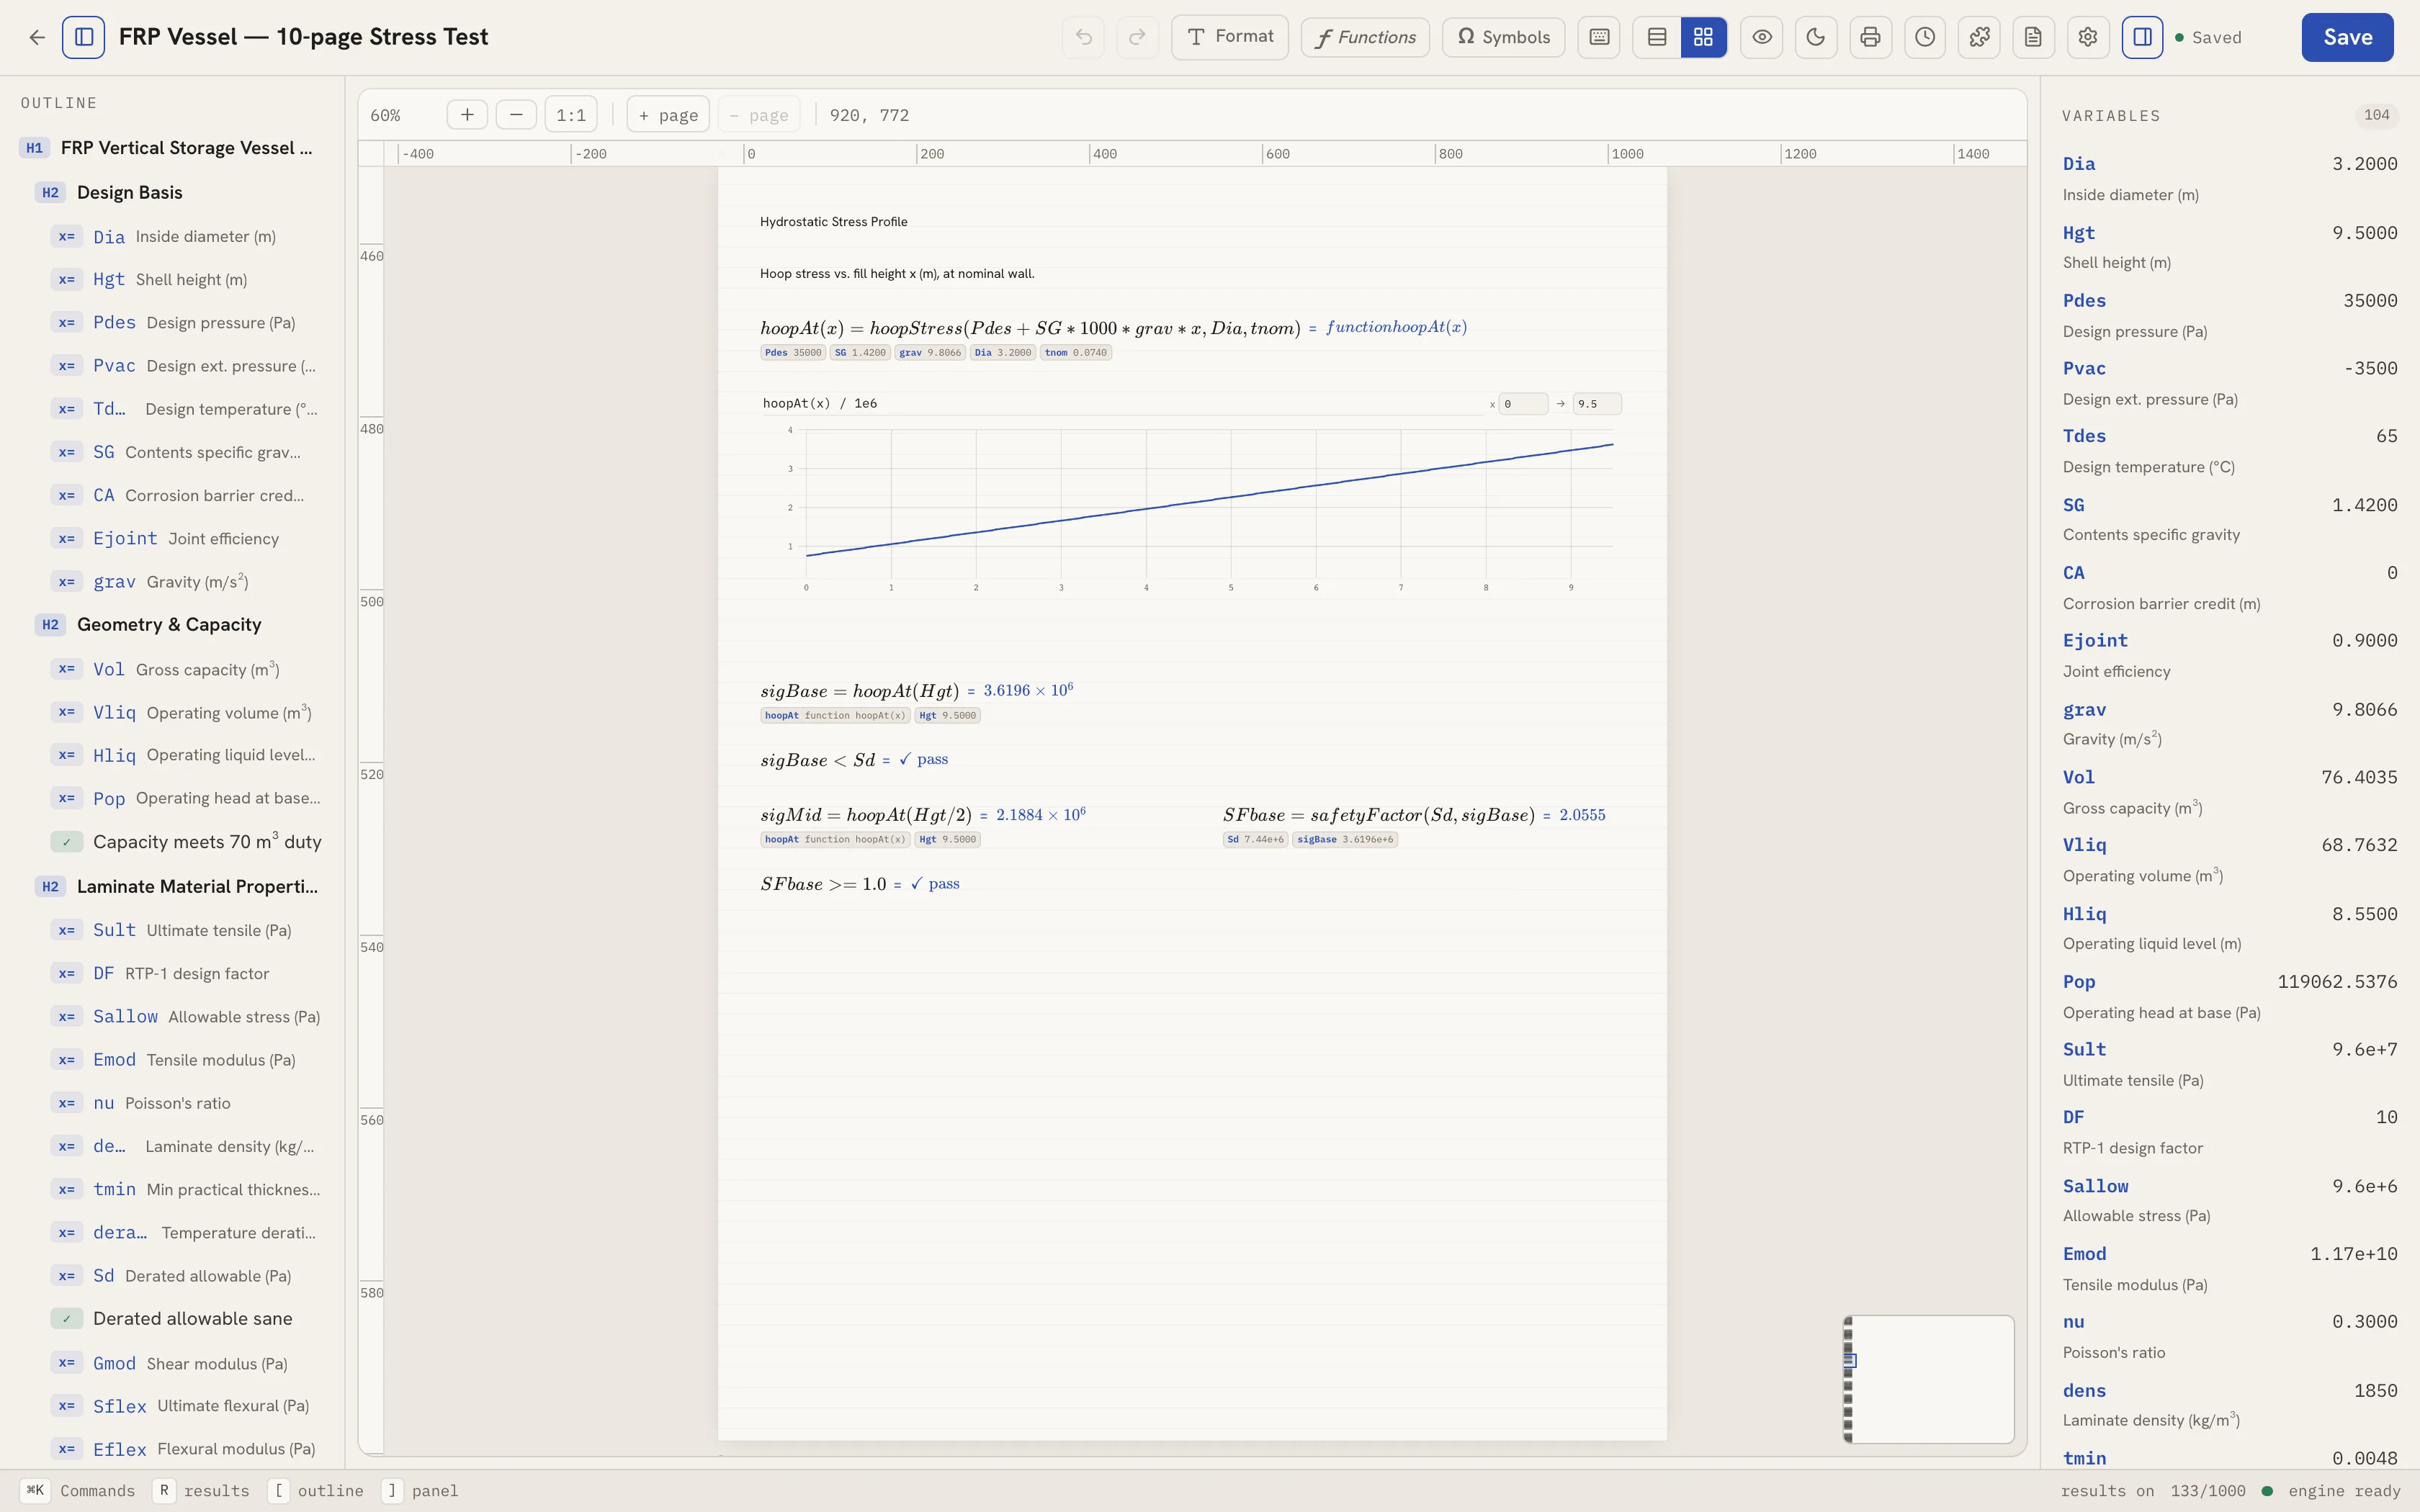
Task: Click the print icon
Action: tap(1870, 37)
